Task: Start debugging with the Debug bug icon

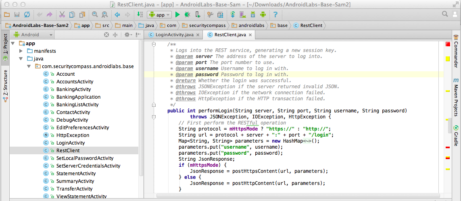Action: (x=187, y=15)
